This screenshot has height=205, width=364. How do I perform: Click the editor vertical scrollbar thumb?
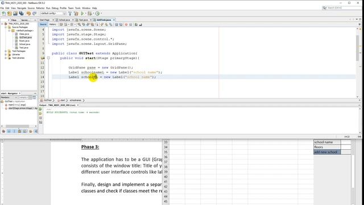[357, 48]
